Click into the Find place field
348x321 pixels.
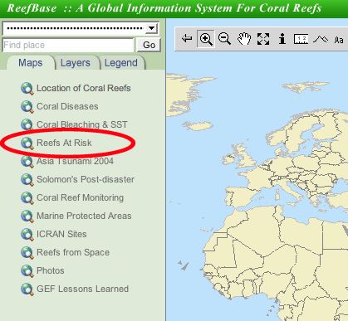68,45
